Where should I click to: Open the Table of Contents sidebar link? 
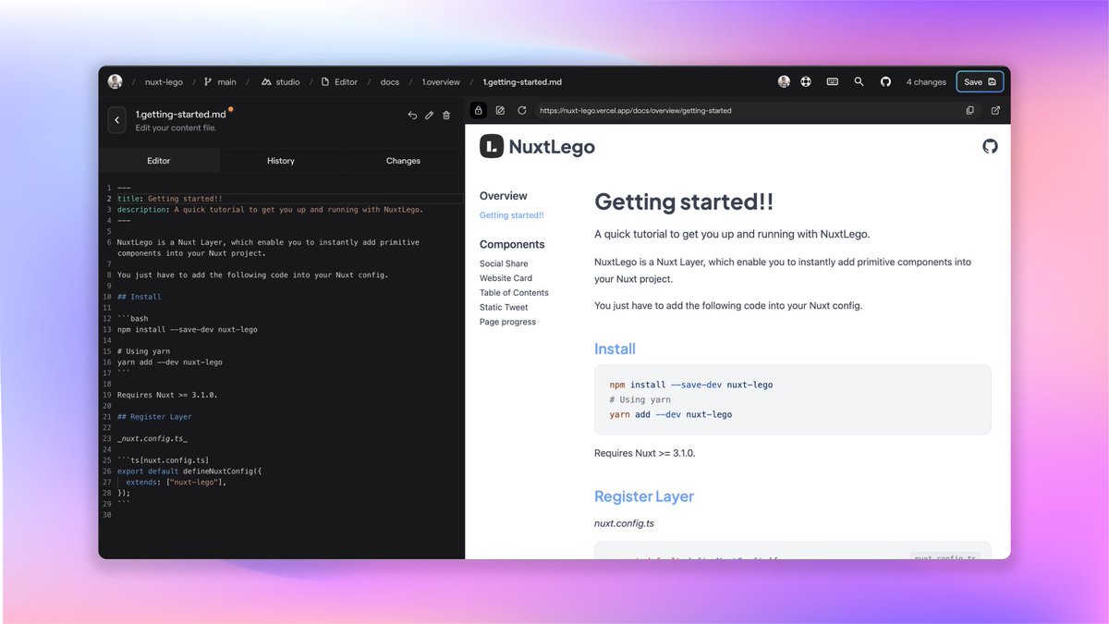514,293
